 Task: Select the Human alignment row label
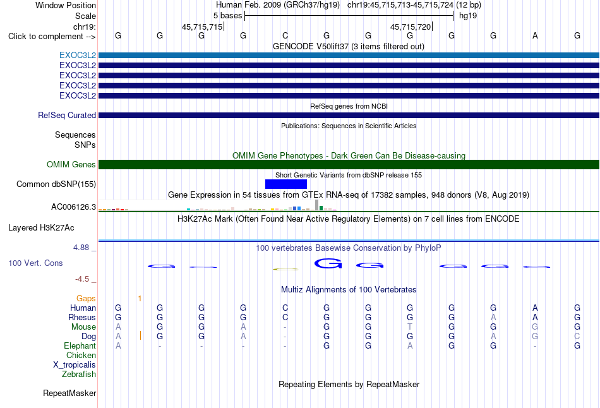[83, 308]
